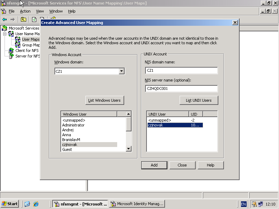Close the Create Advanced User Mapping dialog
Image resolution: width=279 pixels, height=209 pixels.
(x=235, y=23)
